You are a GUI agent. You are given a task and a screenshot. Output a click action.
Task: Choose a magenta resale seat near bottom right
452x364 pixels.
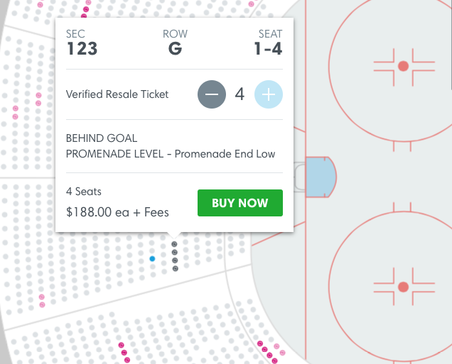click(x=267, y=351)
